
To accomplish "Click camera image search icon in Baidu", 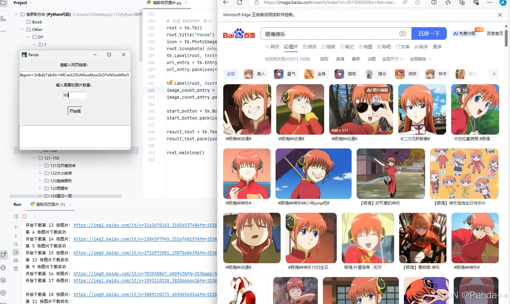I will coord(403,34).
